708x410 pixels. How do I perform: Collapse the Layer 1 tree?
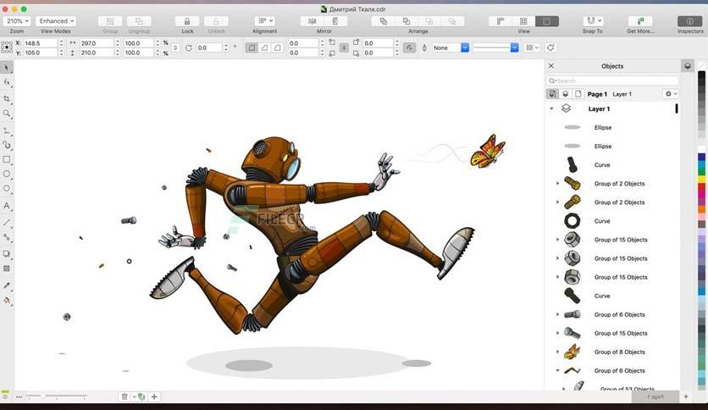(x=552, y=109)
